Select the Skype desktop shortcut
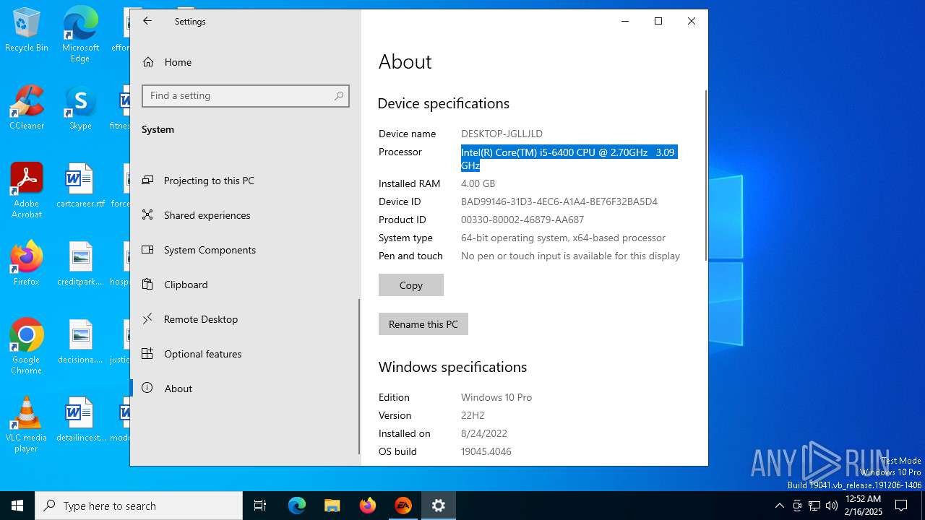 [80, 108]
